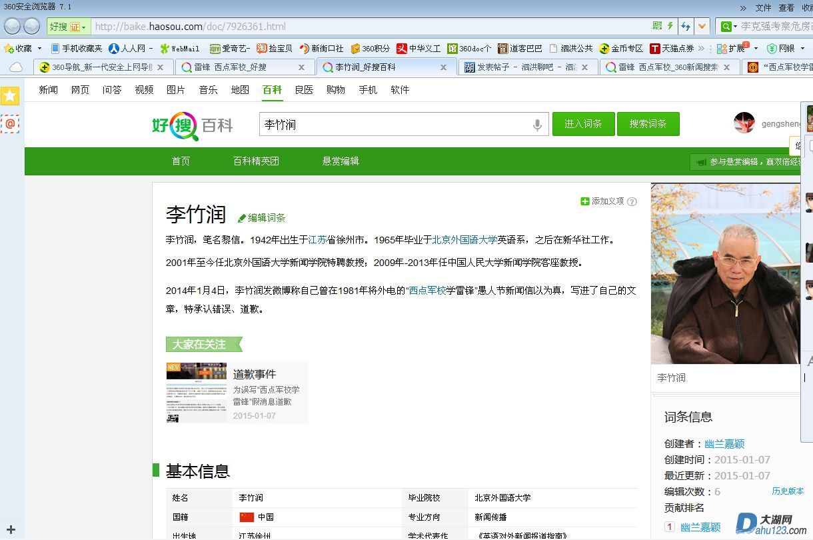Select the 地图 category in 好搜 nav
This screenshot has height=540, width=813.
pos(240,90)
